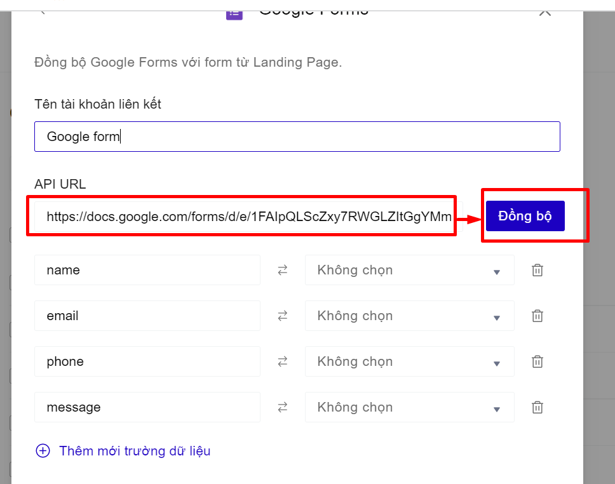The image size is (615, 484).
Task: Delete the name field mapping row
Action: (537, 270)
